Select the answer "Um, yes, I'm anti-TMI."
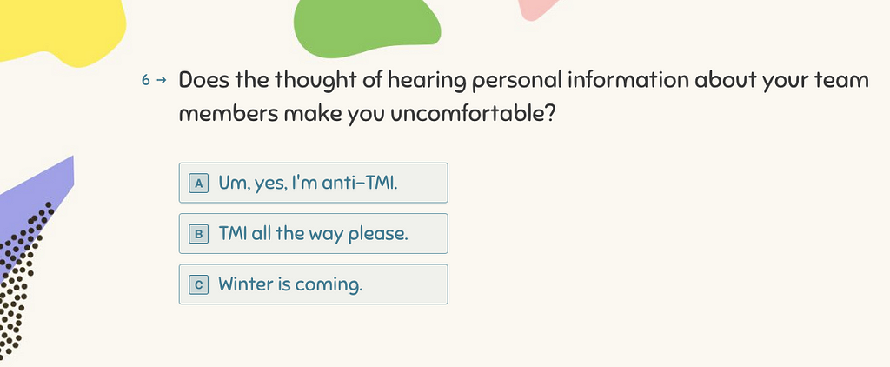The width and height of the screenshot is (890, 367). click(x=313, y=183)
